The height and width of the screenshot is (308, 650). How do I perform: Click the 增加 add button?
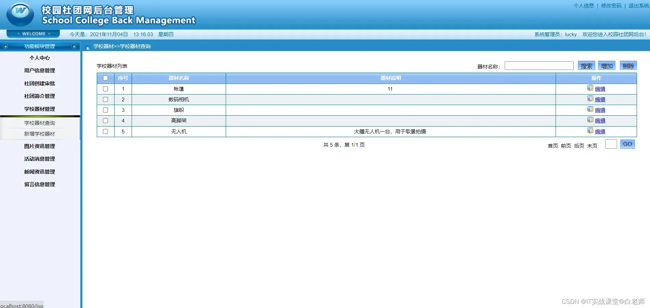point(607,66)
